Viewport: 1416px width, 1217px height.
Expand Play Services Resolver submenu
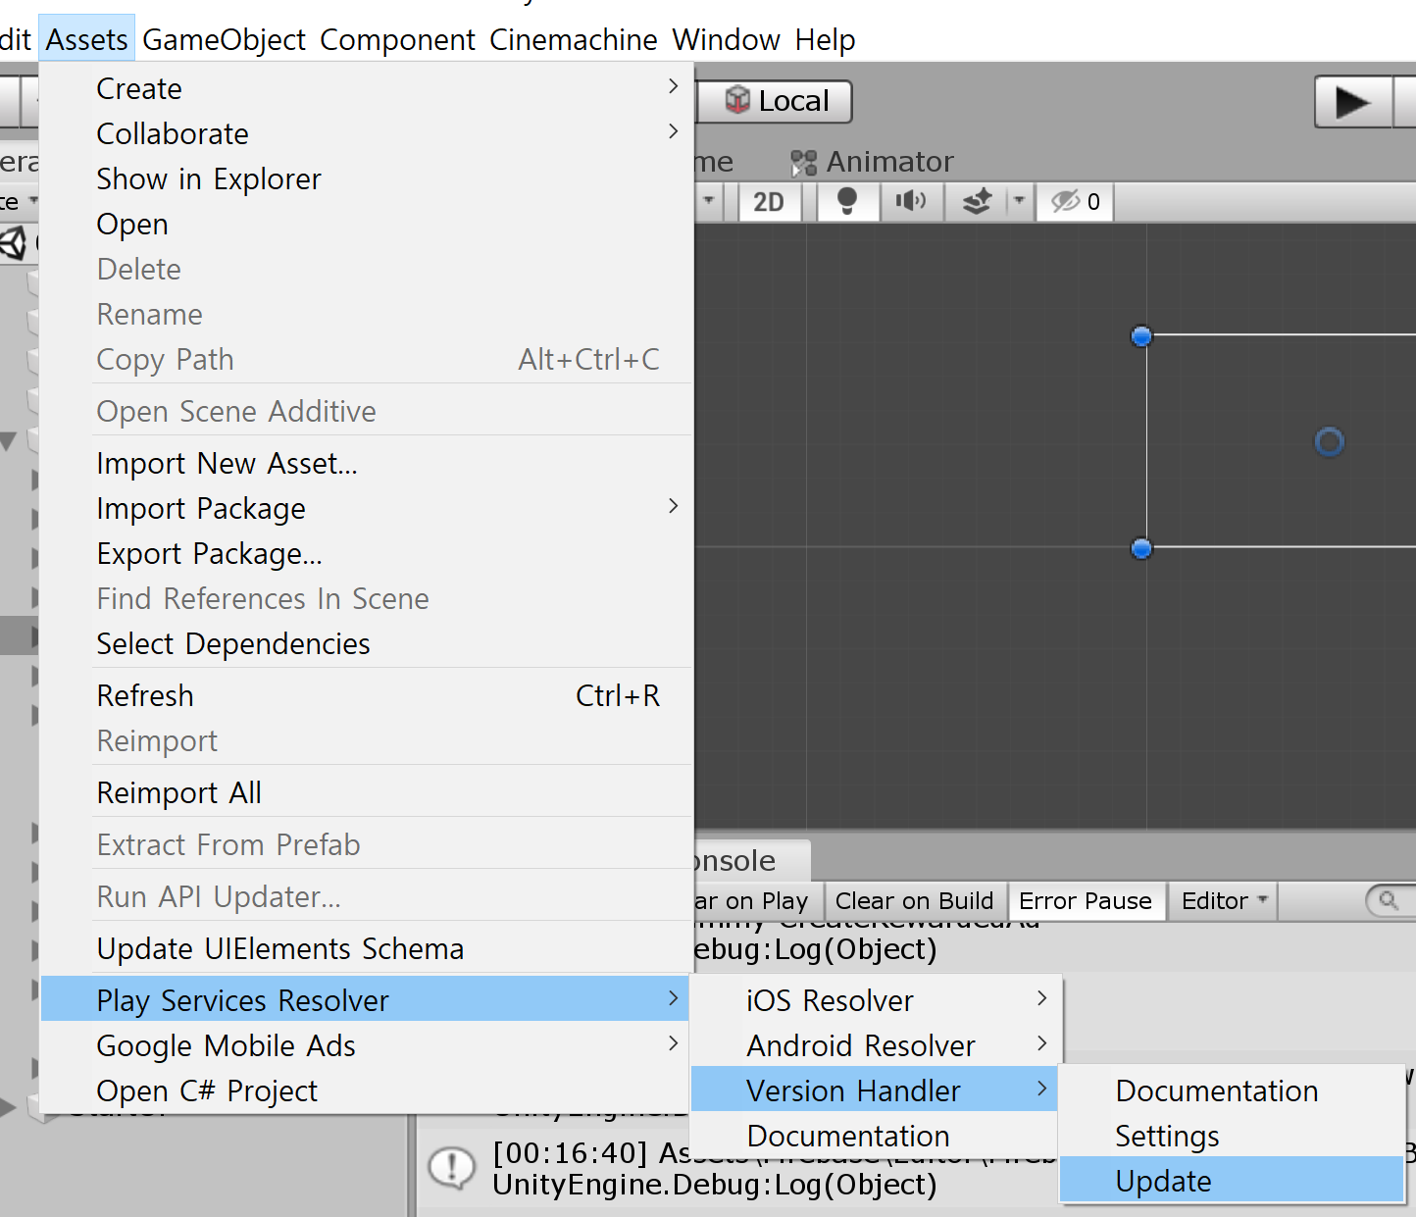pos(367,1000)
